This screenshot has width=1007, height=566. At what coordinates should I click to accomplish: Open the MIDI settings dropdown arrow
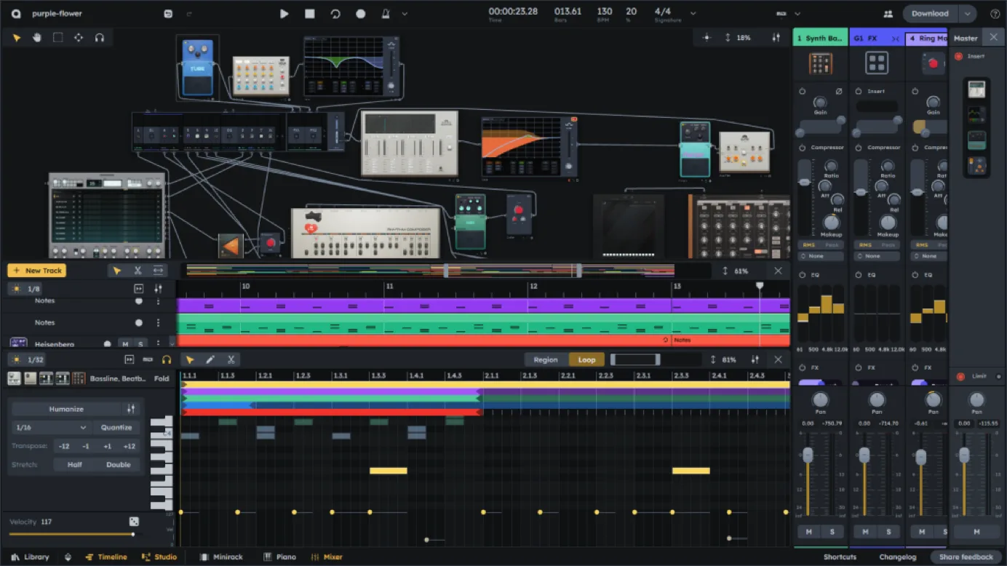(797, 14)
